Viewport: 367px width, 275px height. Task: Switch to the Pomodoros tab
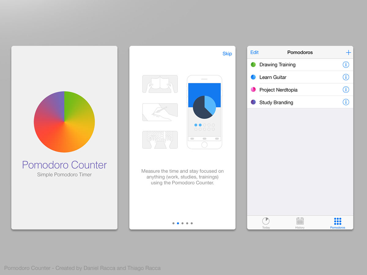pos(338,223)
